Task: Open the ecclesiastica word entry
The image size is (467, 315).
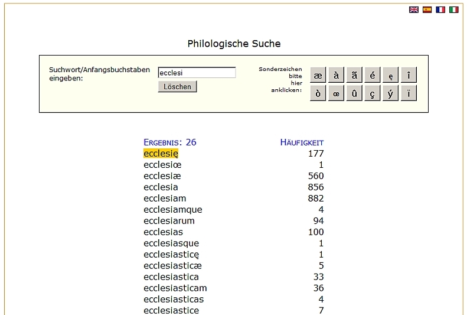Action: [x=171, y=277]
